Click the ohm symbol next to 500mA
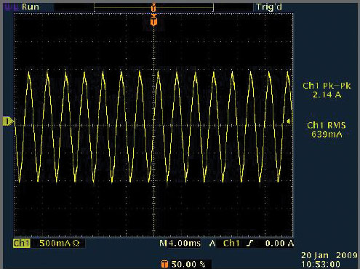 (76, 243)
